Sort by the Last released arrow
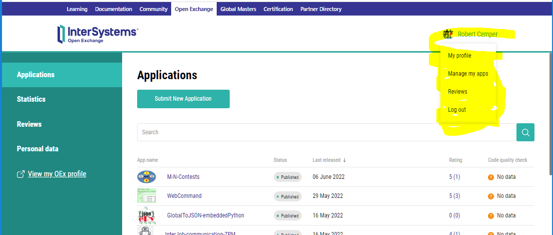 coord(345,160)
